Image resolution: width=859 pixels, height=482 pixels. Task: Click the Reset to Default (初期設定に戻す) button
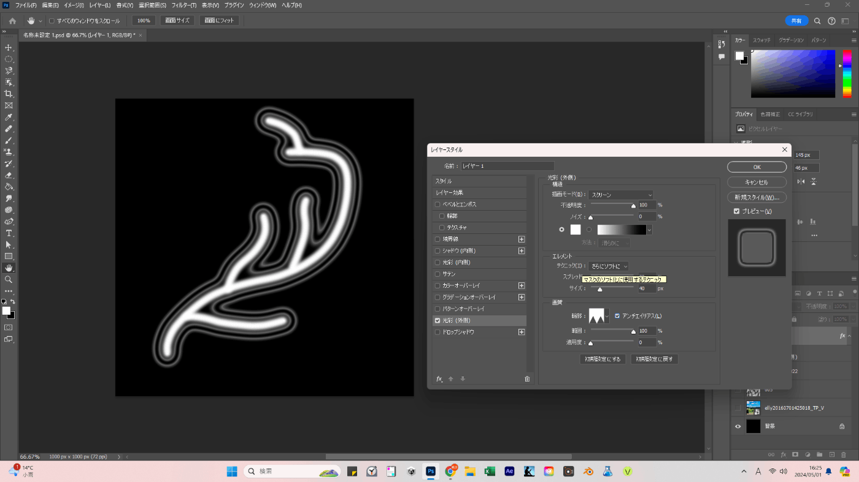coord(655,360)
